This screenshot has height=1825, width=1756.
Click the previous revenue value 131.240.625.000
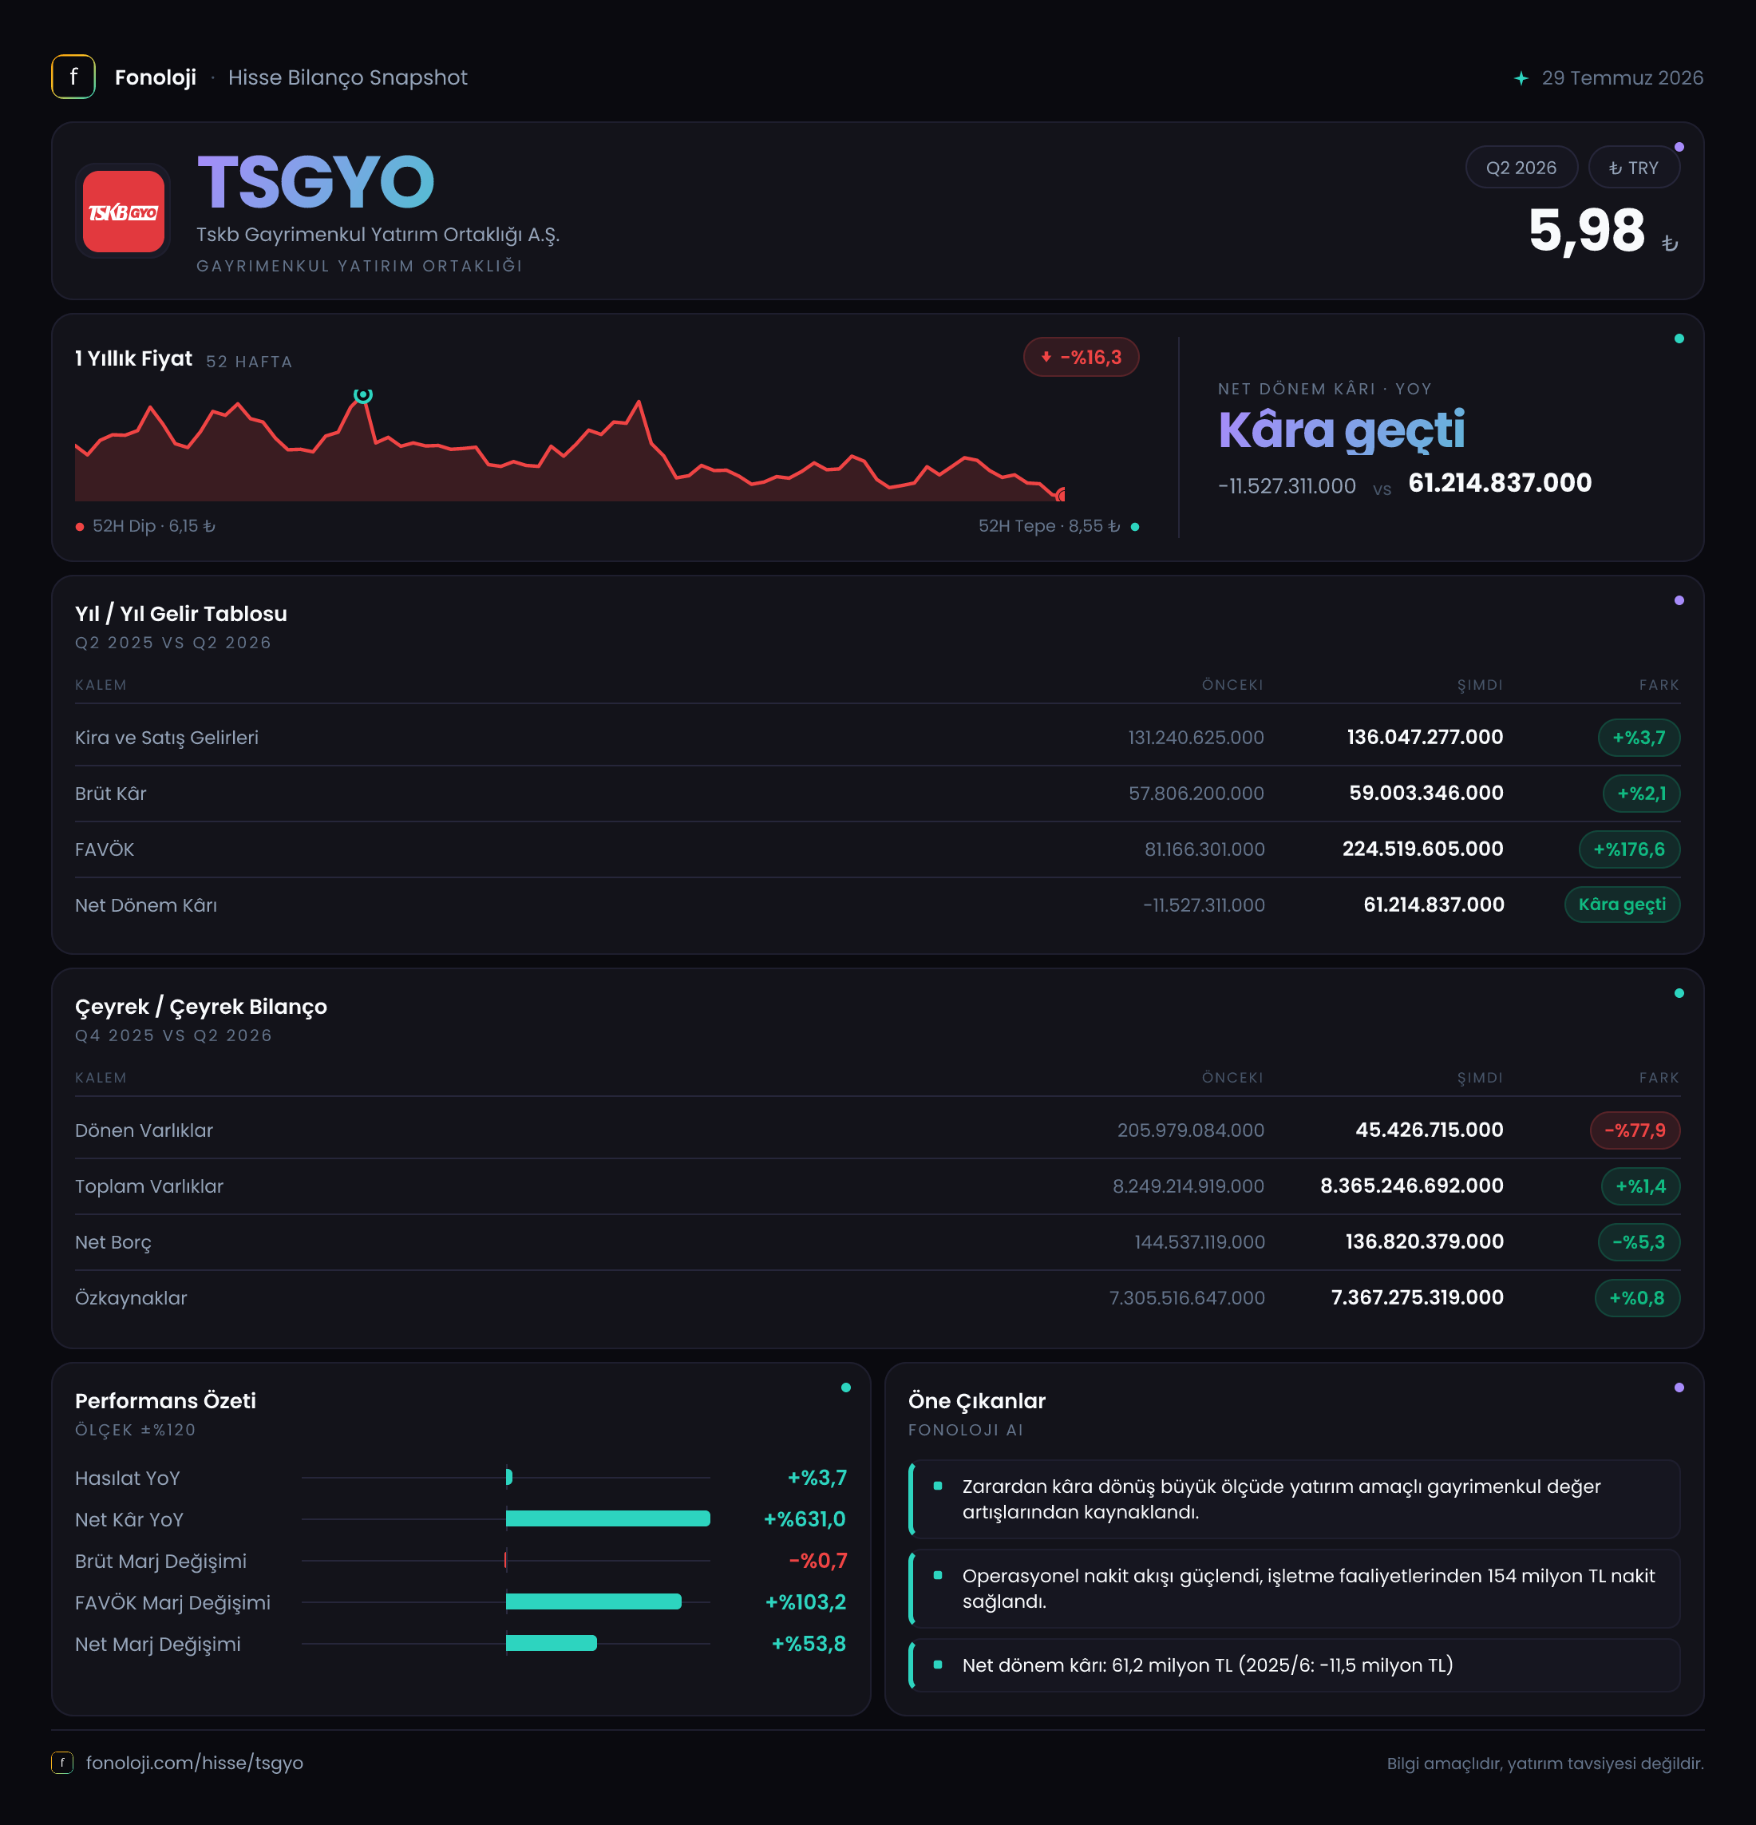[1196, 738]
